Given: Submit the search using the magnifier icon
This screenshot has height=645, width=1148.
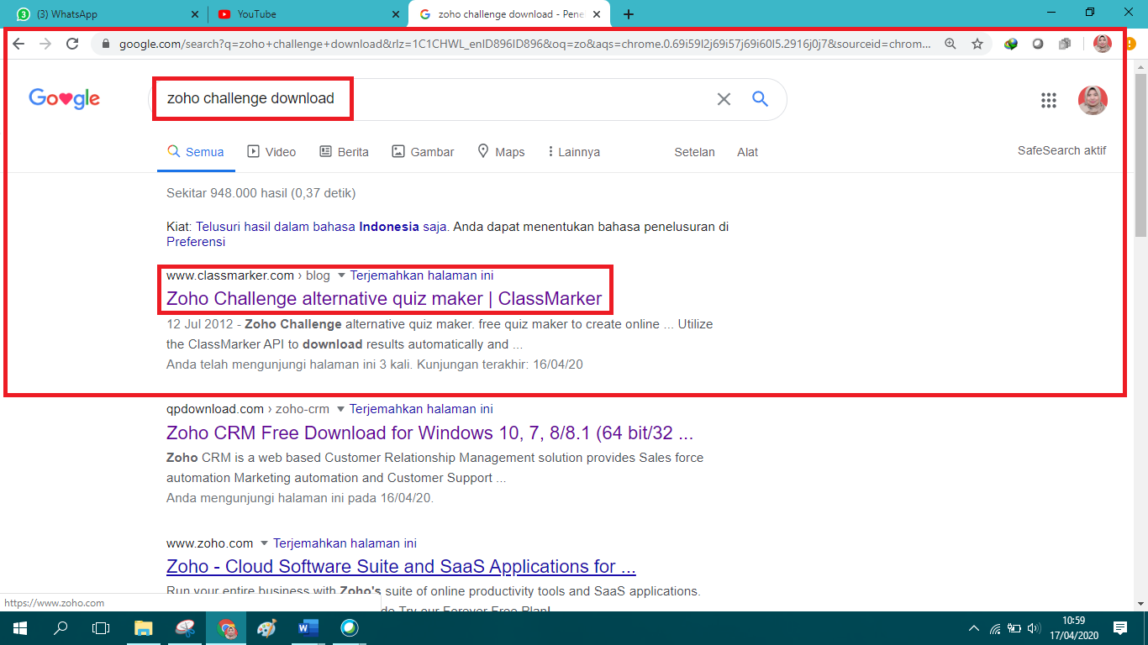Looking at the screenshot, I should coord(760,98).
